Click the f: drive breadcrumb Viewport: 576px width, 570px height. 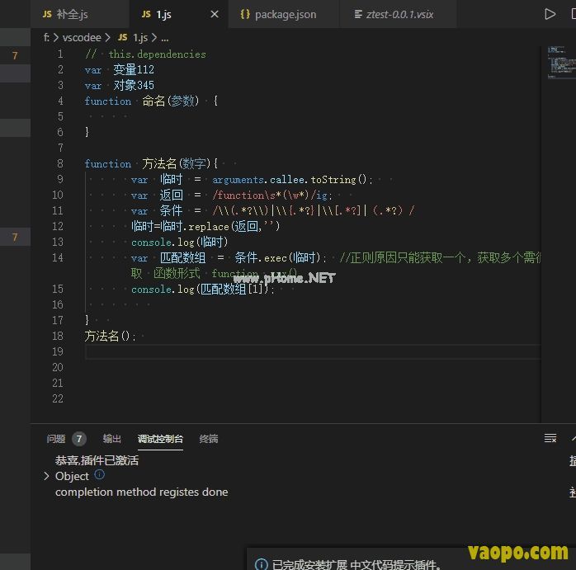pos(46,37)
